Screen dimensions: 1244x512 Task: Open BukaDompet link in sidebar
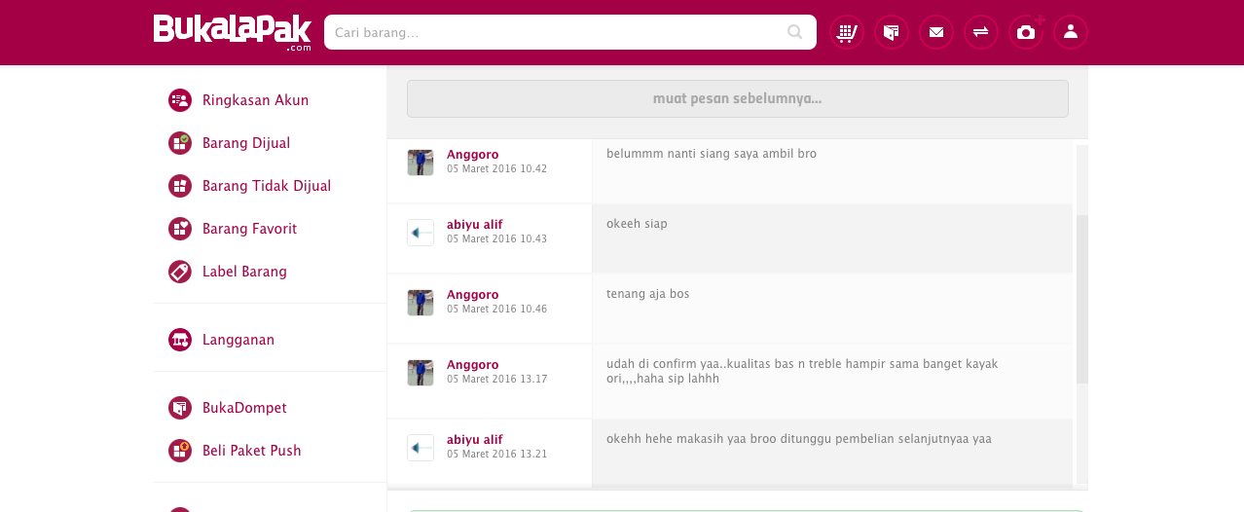pyautogui.click(x=244, y=408)
